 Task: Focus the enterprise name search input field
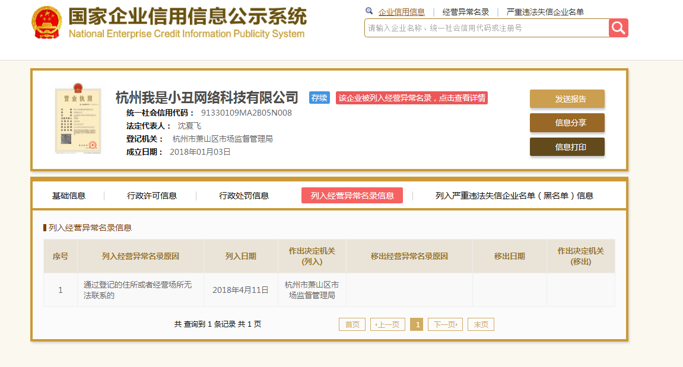coord(487,28)
